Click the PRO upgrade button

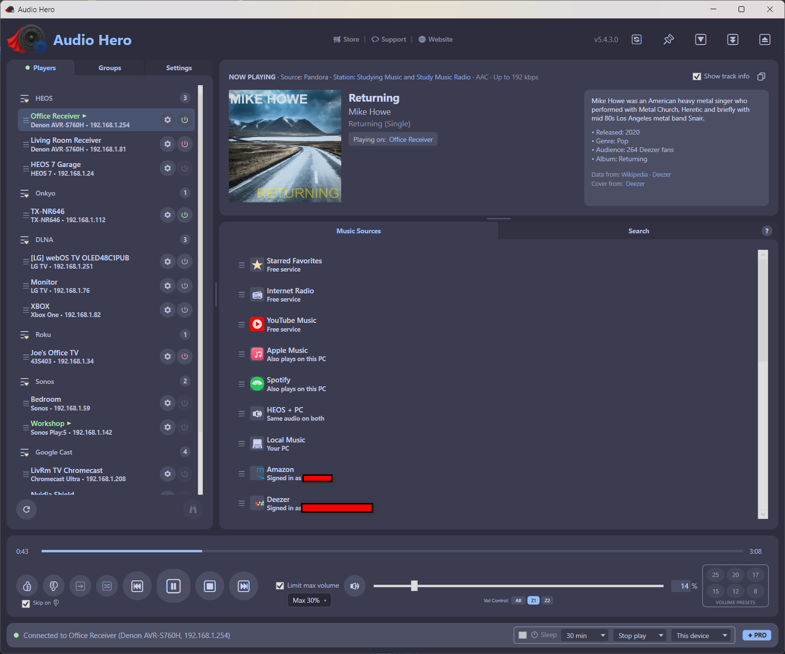click(x=757, y=635)
